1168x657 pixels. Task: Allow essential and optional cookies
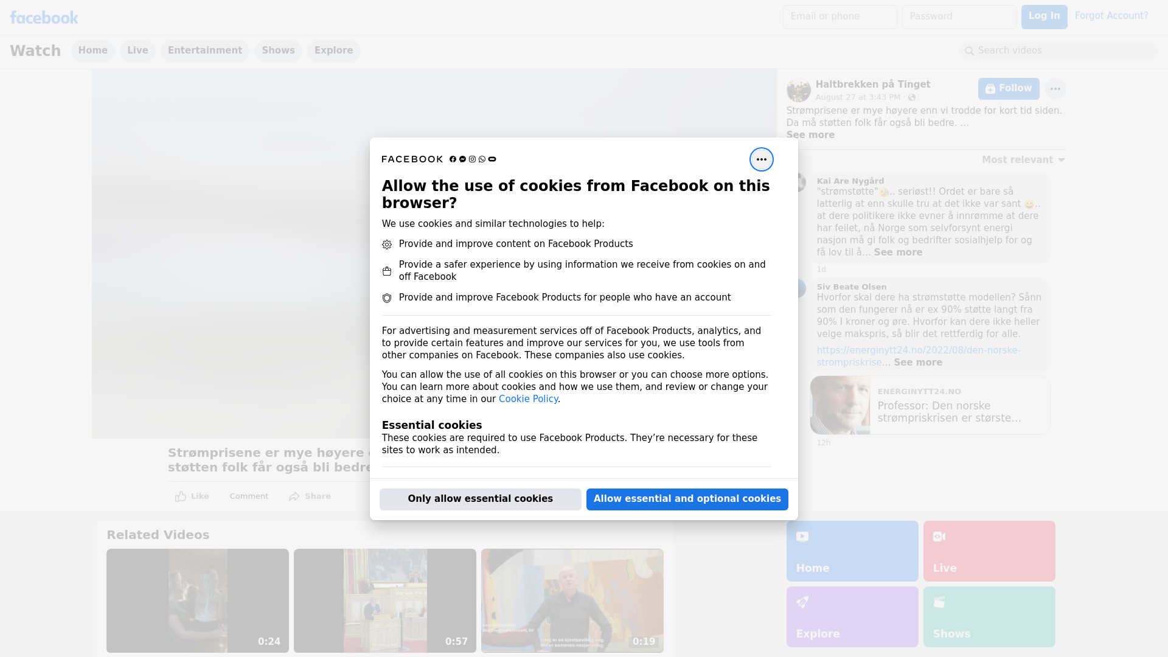pyautogui.click(x=687, y=499)
